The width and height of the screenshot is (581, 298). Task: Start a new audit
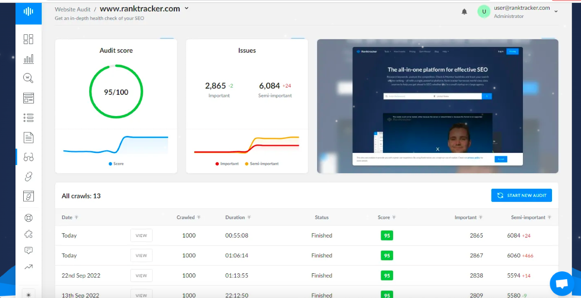[521, 195]
